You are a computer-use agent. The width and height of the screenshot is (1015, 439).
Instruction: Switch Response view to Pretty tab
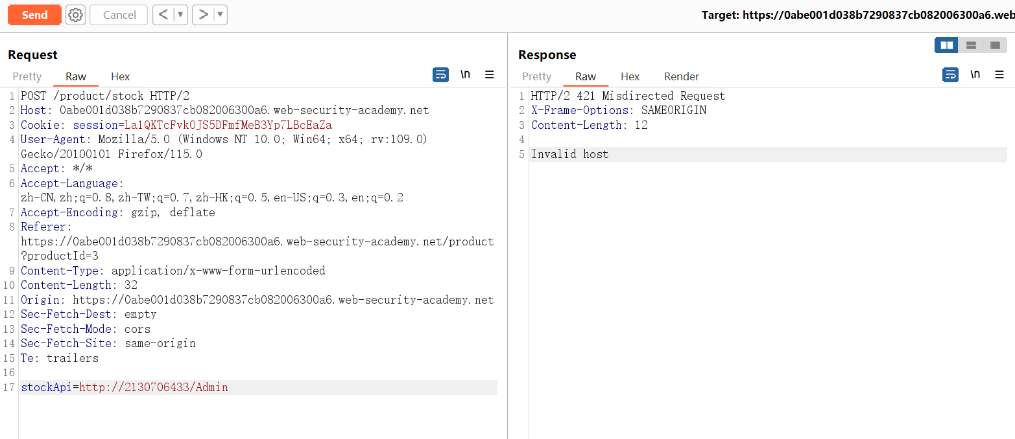tap(536, 76)
